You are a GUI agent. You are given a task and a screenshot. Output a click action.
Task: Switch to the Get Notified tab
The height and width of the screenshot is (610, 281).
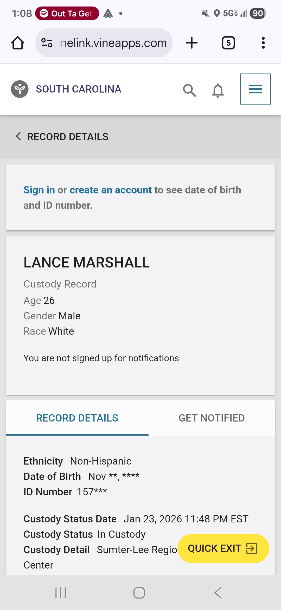pos(212,418)
